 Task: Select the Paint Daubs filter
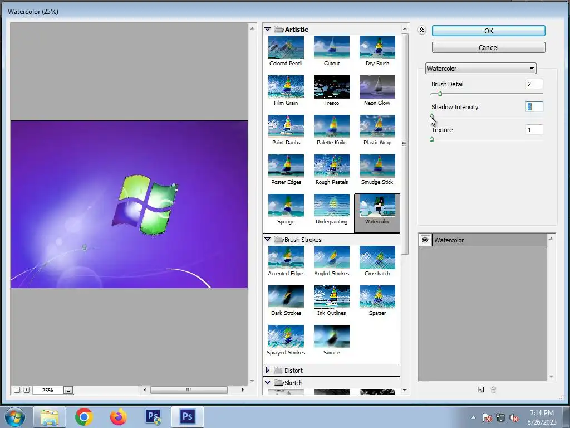click(x=286, y=127)
